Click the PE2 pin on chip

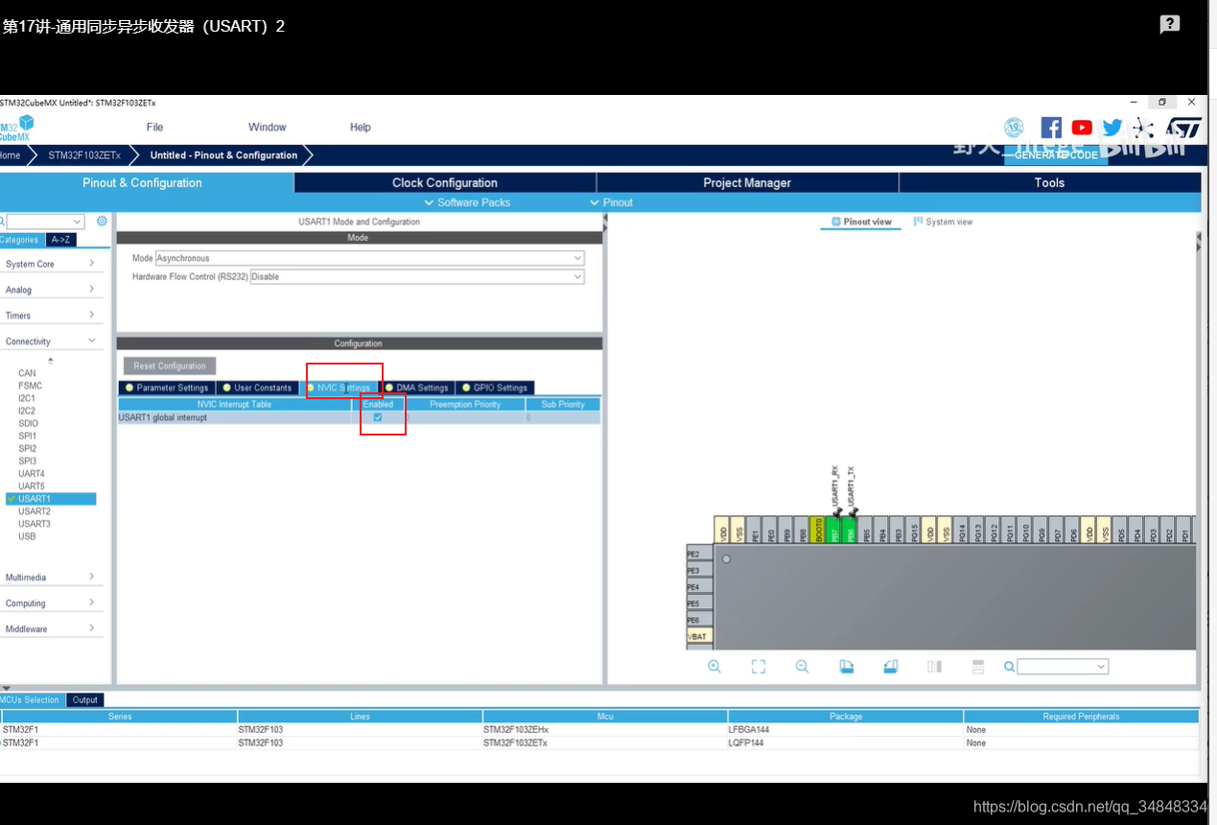point(699,554)
